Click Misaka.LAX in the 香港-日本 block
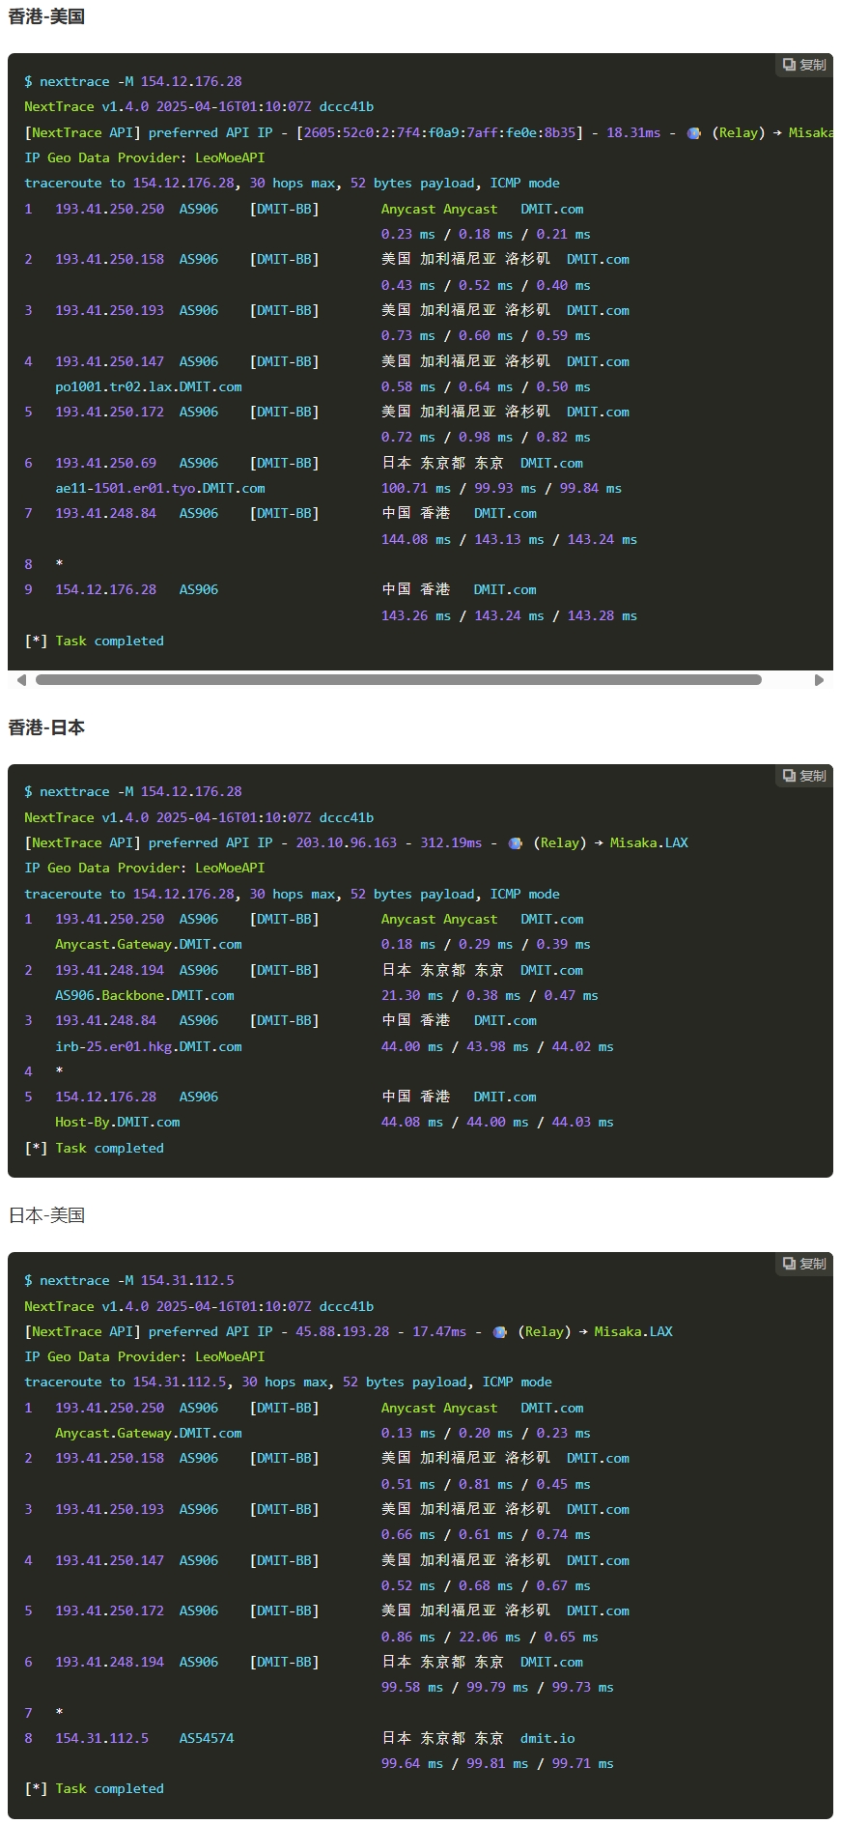This screenshot has width=841, height=1824. coord(649,842)
